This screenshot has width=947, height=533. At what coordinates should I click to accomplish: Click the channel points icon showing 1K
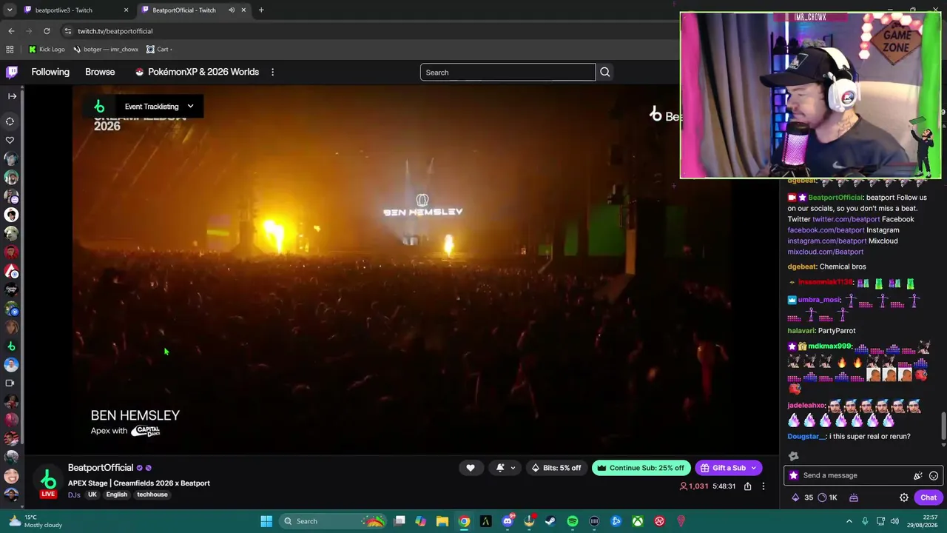point(822,497)
